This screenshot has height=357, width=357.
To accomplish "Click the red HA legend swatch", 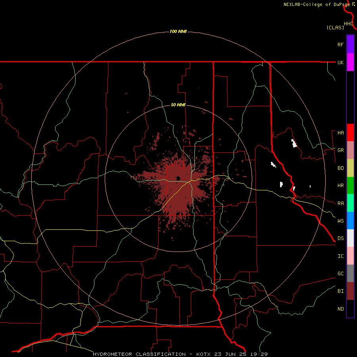I will (x=350, y=132).
